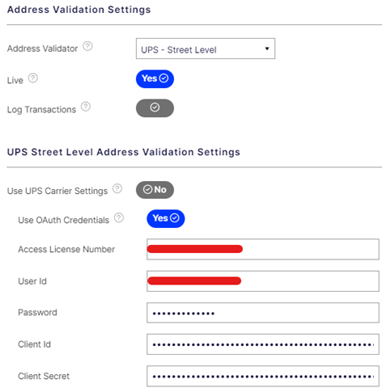382x388 pixels.
Task: Click the Address Validation Settings heading
Action: click(x=79, y=10)
